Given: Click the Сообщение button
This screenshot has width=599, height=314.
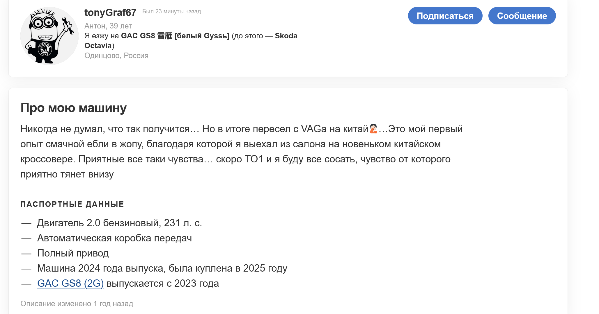Looking at the screenshot, I should [522, 16].
